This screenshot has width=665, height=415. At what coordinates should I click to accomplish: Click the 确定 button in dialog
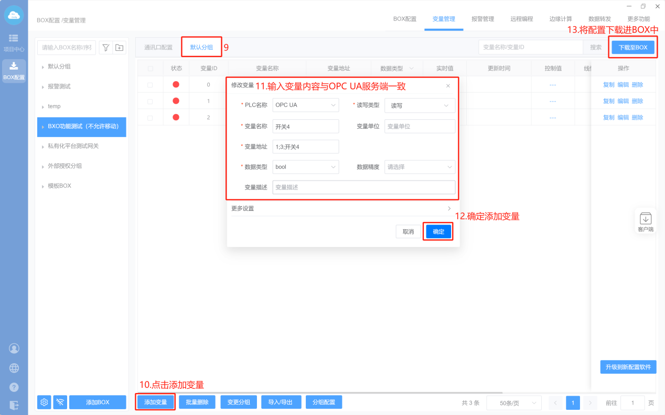point(438,232)
